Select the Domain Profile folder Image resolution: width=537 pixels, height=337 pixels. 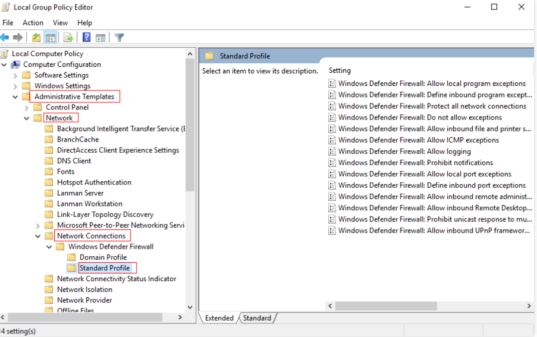103,257
